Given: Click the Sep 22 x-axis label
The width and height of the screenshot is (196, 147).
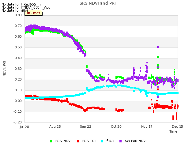Looking at the screenshot, I should [85, 126].
